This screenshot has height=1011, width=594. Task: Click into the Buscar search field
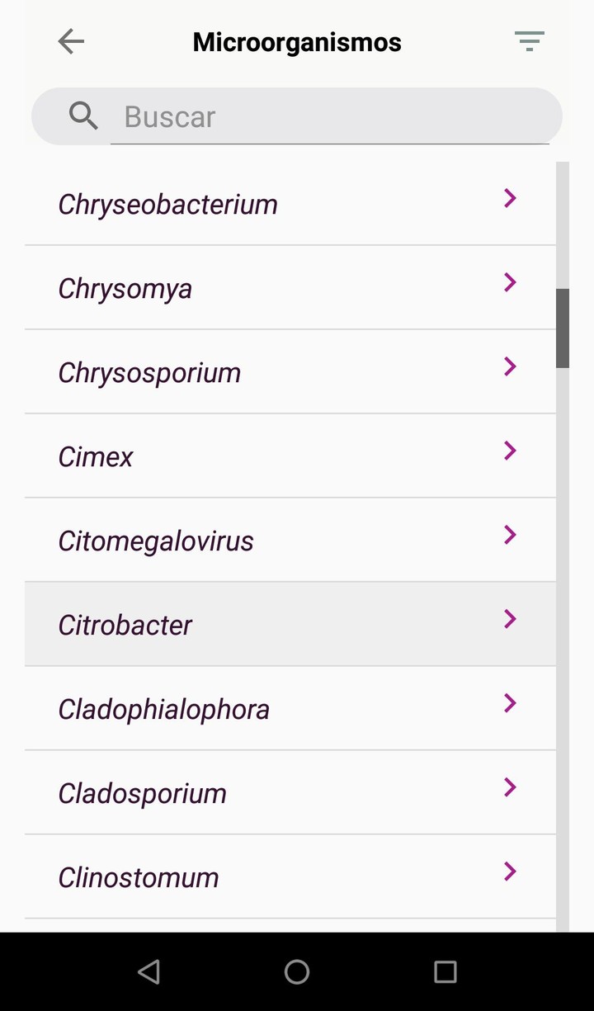click(330, 117)
